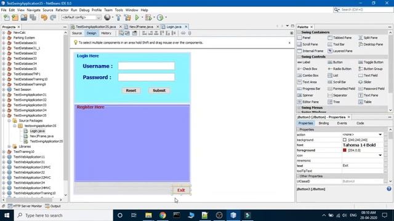This screenshot has width=394, height=221.
Task: Click the Preview Design icon
Action: click(135, 33)
